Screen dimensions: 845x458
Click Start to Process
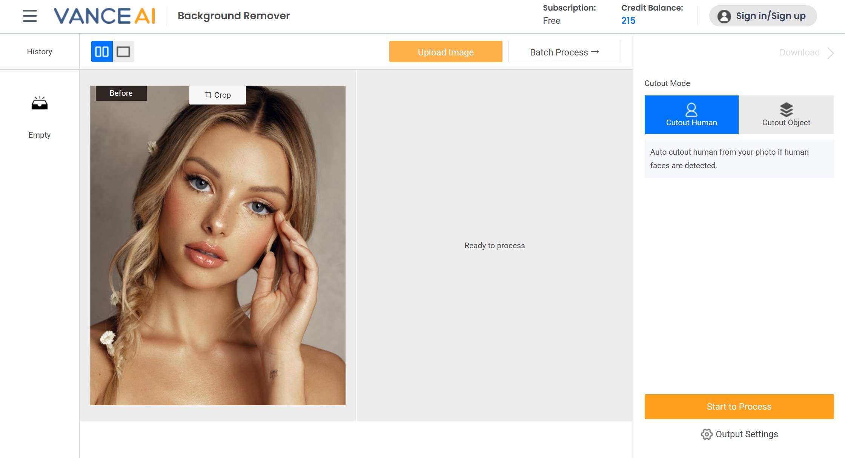[x=739, y=406]
